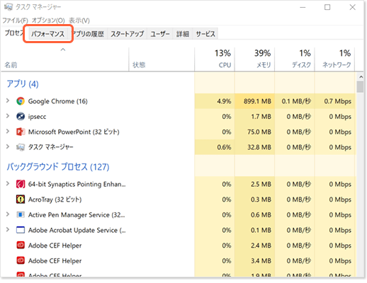Open the 表示(V) menu
This screenshot has height=283, width=367.
click(79, 21)
